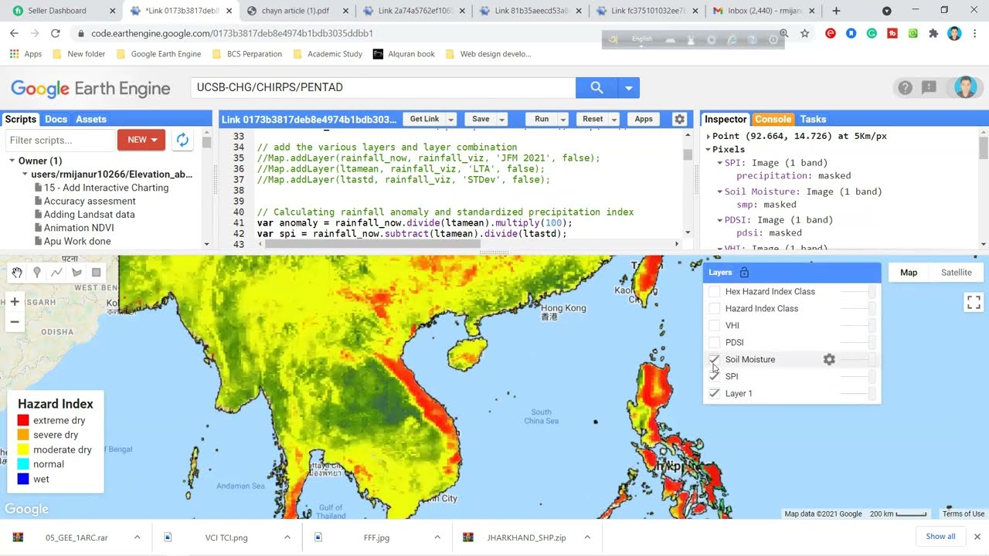Select the draw shape polygon tool

76,273
